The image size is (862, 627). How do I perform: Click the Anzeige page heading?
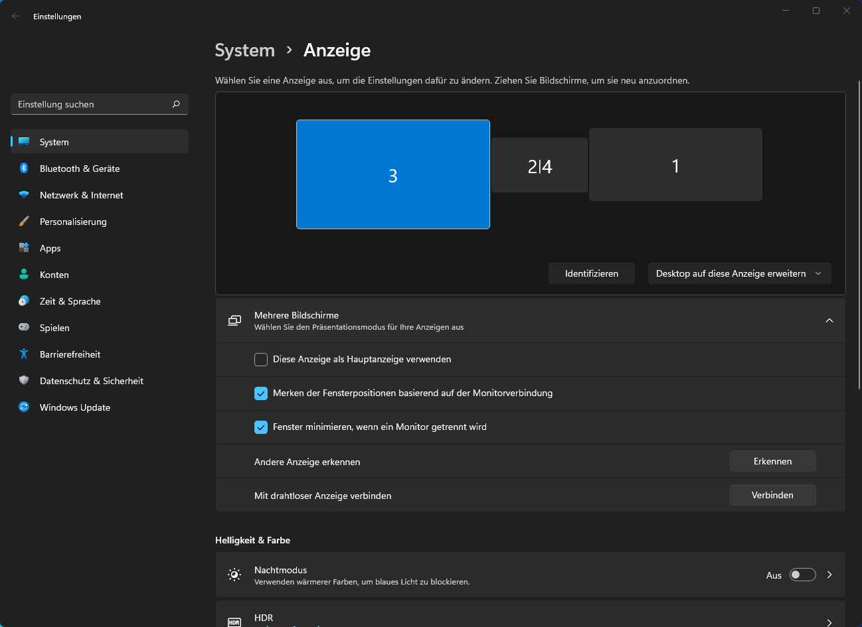(337, 50)
